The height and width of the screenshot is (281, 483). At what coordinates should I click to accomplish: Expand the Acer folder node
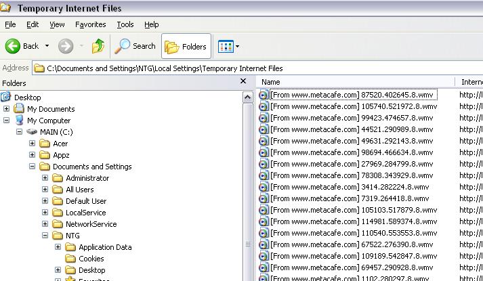pos(32,143)
